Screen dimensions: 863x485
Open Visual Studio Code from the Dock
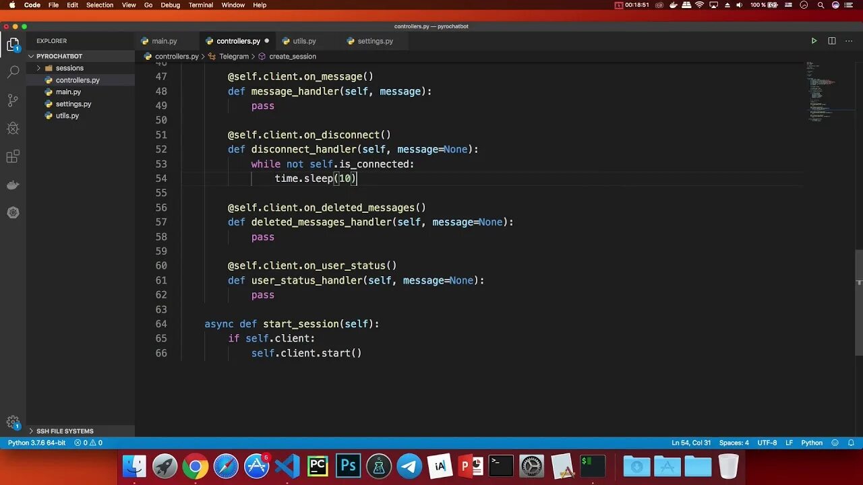287,466
